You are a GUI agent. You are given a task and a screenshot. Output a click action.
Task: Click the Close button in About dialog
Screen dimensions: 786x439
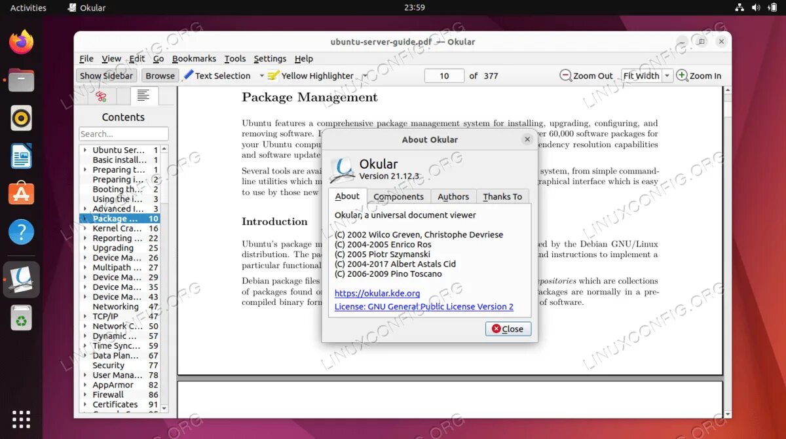point(508,328)
